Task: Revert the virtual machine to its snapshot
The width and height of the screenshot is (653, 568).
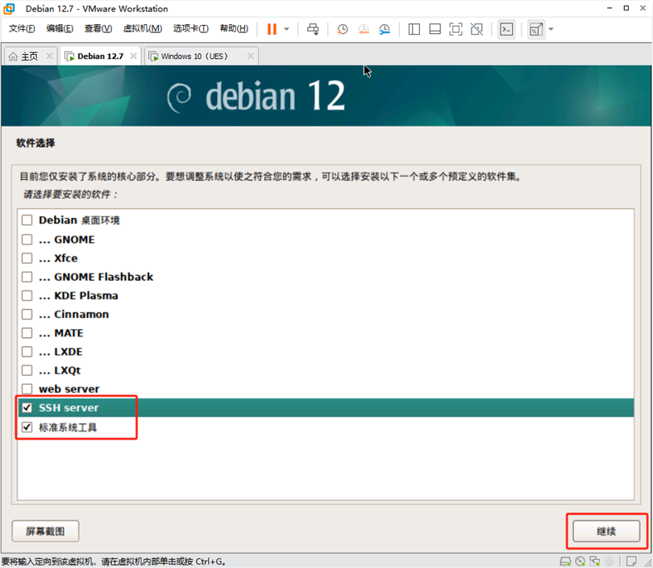Action: click(364, 29)
